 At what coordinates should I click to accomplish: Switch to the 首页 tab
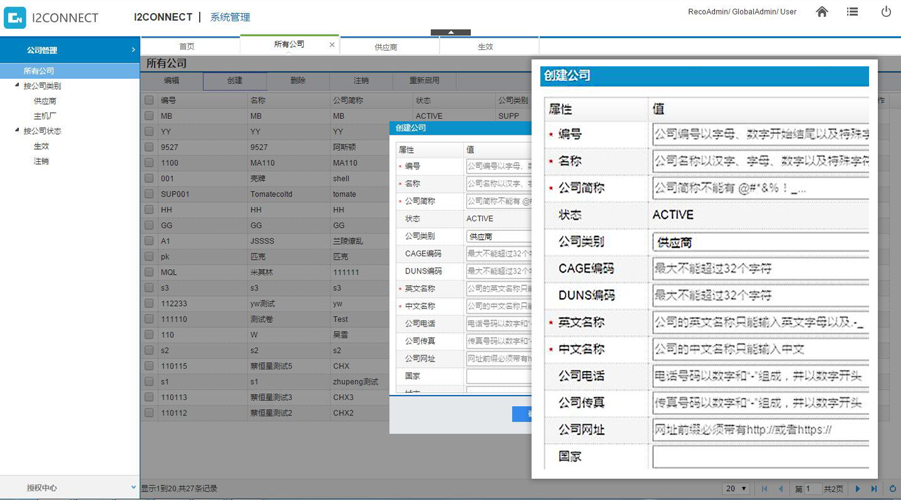pyautogui.click(x=190, y=46)
